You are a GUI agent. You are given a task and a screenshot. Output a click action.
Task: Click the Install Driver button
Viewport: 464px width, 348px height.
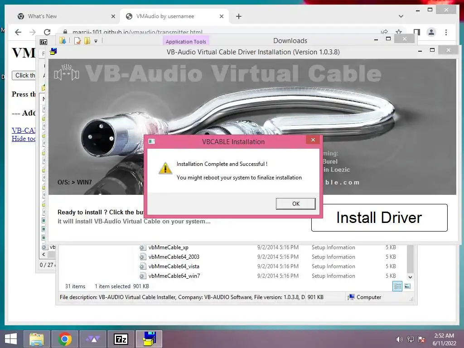379,217
